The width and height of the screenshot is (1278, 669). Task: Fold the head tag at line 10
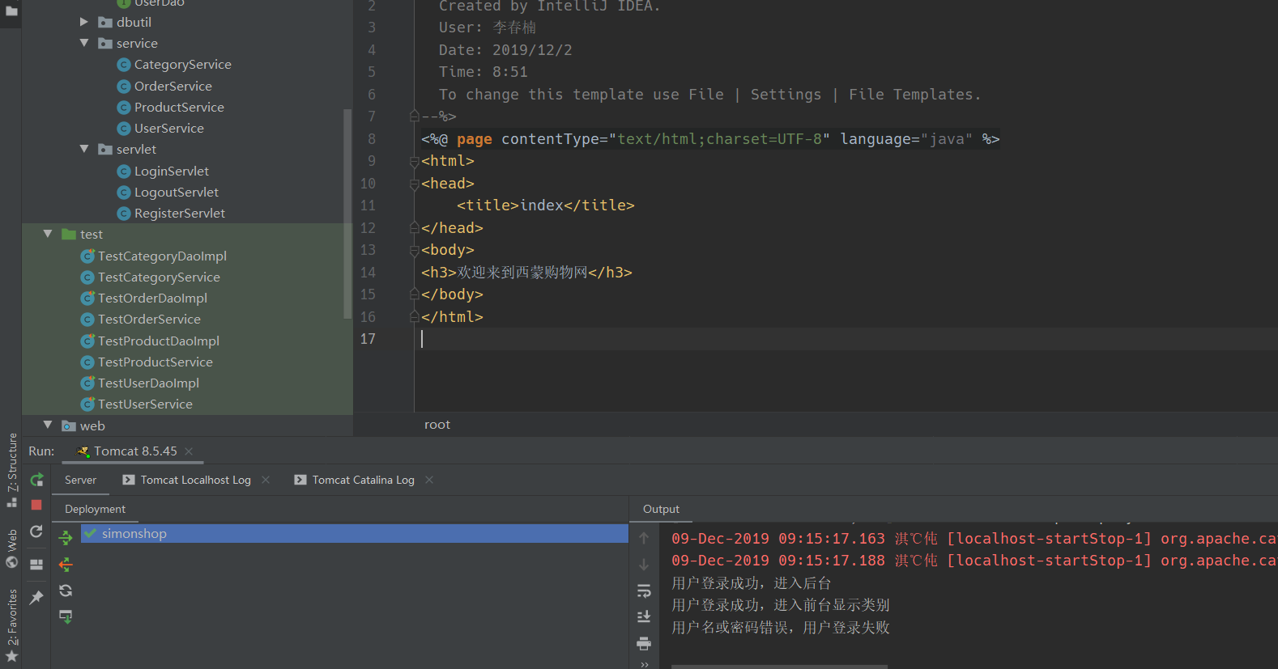[414, 184]
